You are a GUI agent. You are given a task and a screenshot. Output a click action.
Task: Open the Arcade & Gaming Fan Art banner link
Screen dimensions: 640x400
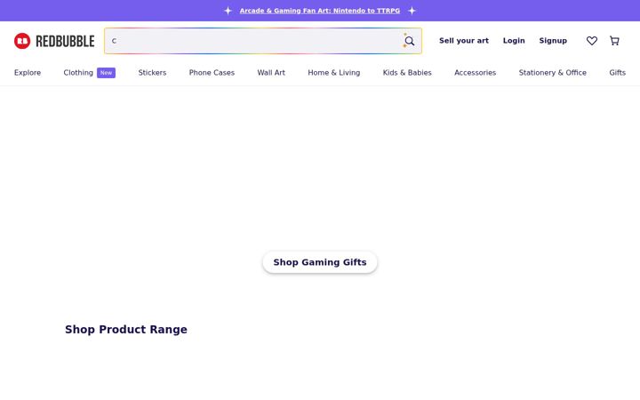pos(320,11)
